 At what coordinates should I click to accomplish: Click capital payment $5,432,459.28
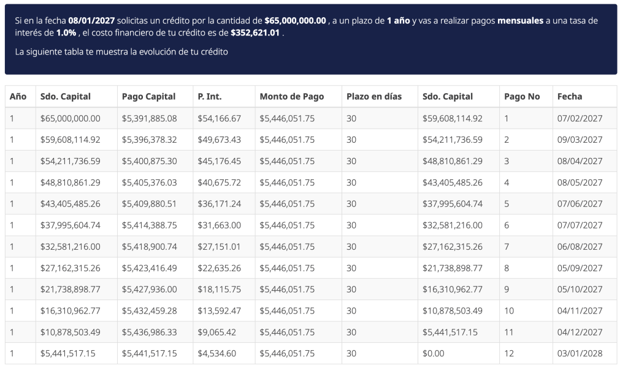coord(150,311)
